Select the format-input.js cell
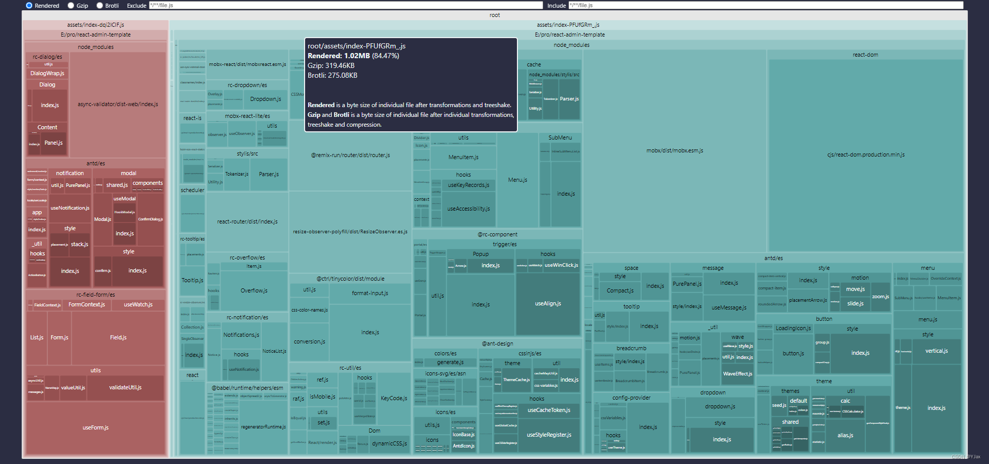 pos(370,294)
